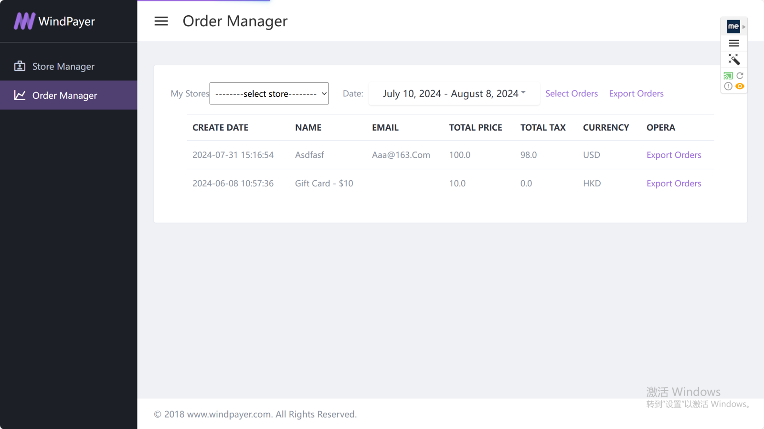Click the TOTAL TAX column header
The height and width of the screenshot is (429, 764).
[x=543, y=127]
